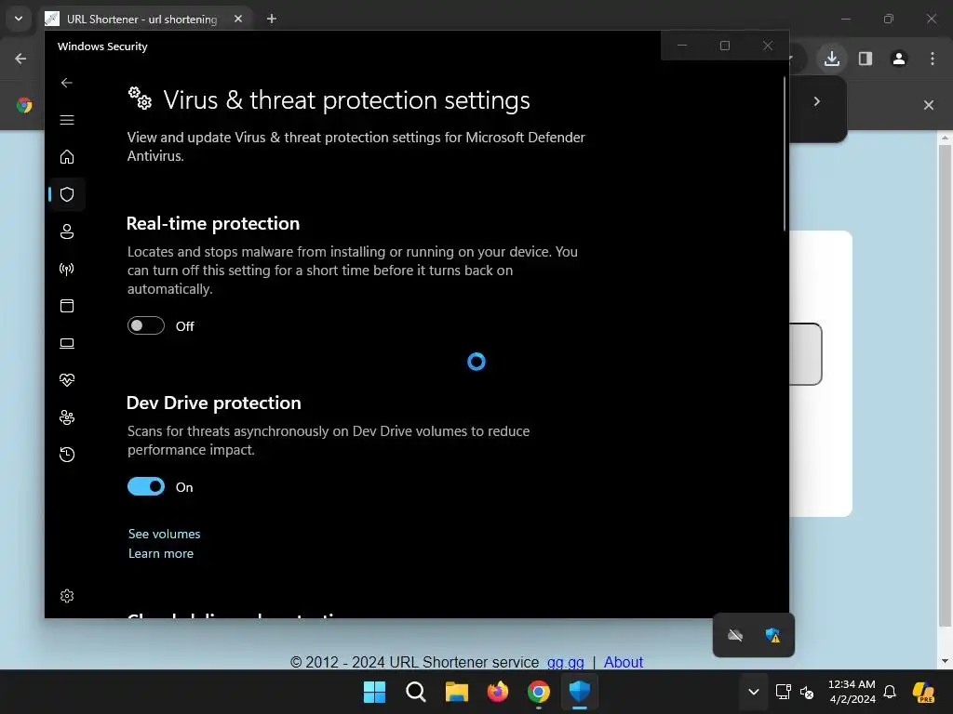
Task: Click the Chrome logo in infobar
Action: tap(24, 105)
